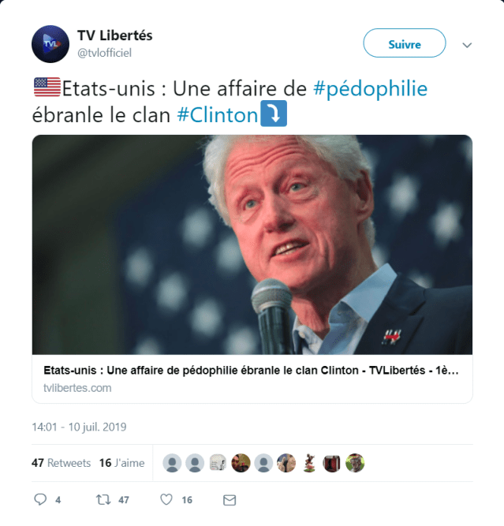
Task: Open the 14:01 - 10 juil. 2019 timestamp
Action: (79, 427)
